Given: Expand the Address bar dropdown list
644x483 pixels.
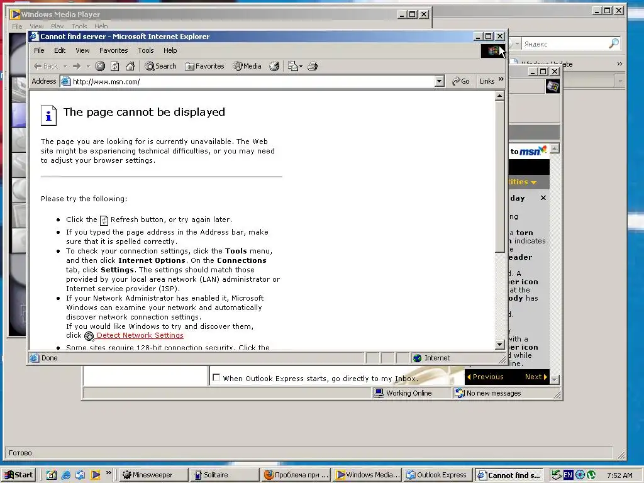Looking at the screenshot, I should 440,81.
